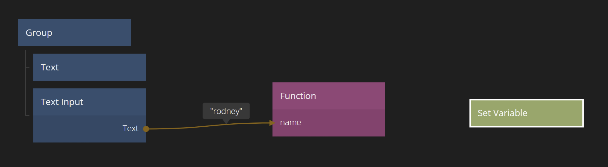Click the name input on Function node
The image size is (608, 167).
pyautogui.click(x=290, y=122)
